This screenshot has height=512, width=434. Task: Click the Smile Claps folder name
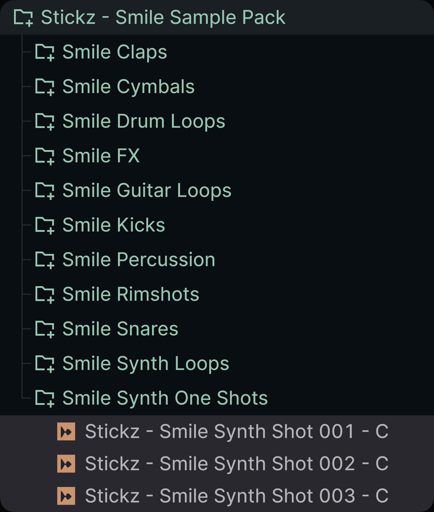115,52
